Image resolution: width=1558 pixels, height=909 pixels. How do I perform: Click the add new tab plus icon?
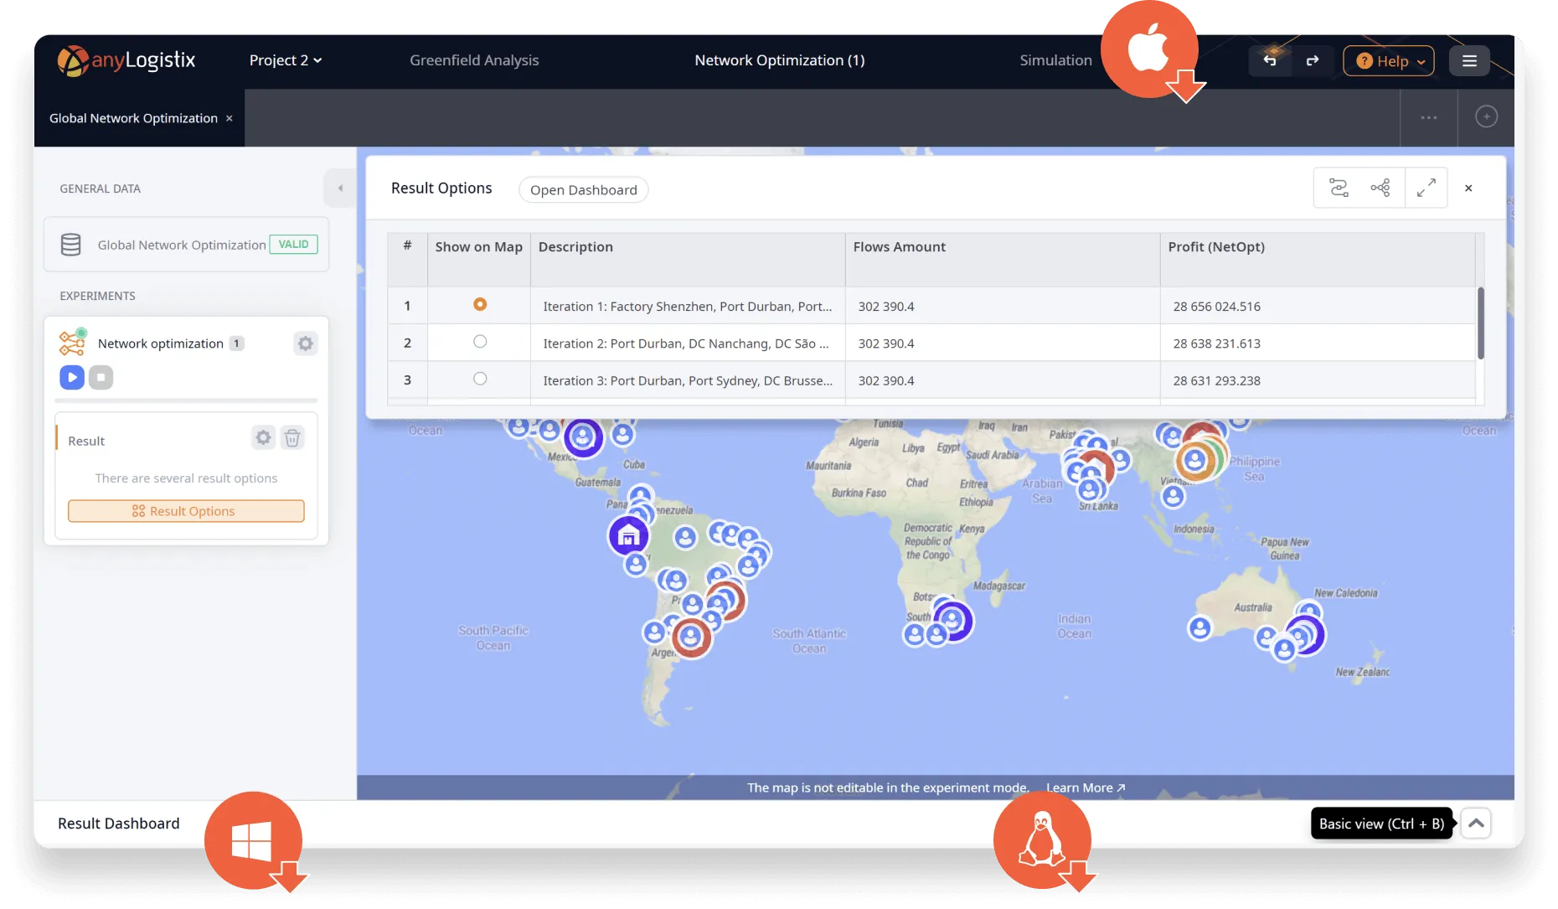(1486, 116)
